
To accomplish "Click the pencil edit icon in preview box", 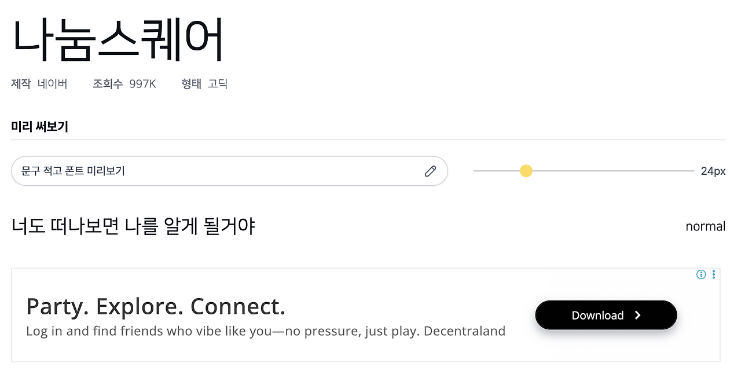I will pyautogui.click(x=430, y=171).
